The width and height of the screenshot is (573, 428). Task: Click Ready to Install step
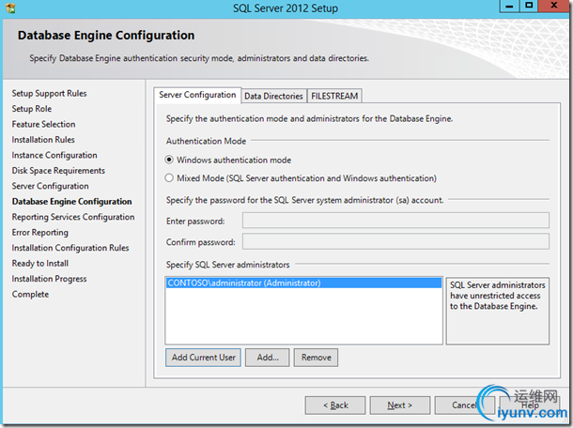point(39,264)
